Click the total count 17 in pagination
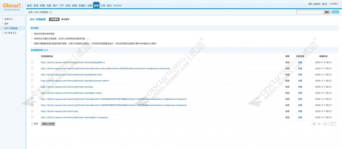This screenshot has width=342, height=149. (314, 124)
